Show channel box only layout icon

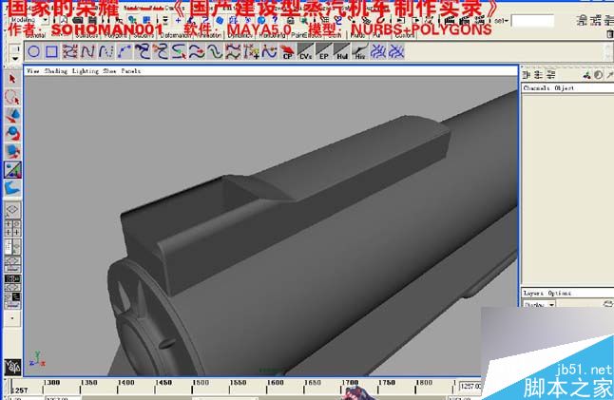tap(527, 75)
